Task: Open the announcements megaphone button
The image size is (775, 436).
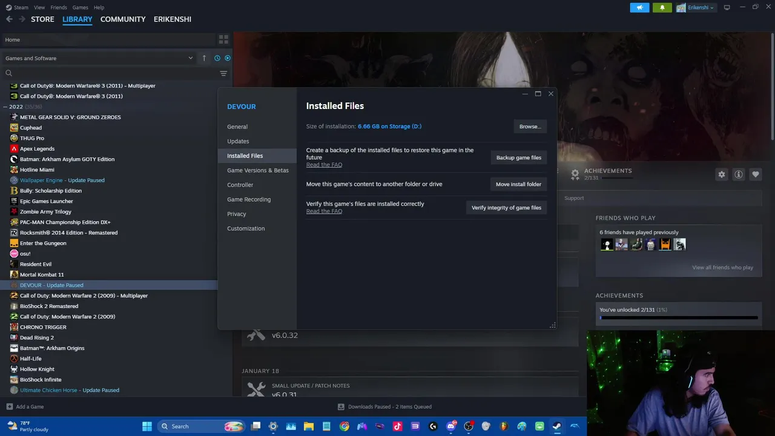Action: point(639,7)
